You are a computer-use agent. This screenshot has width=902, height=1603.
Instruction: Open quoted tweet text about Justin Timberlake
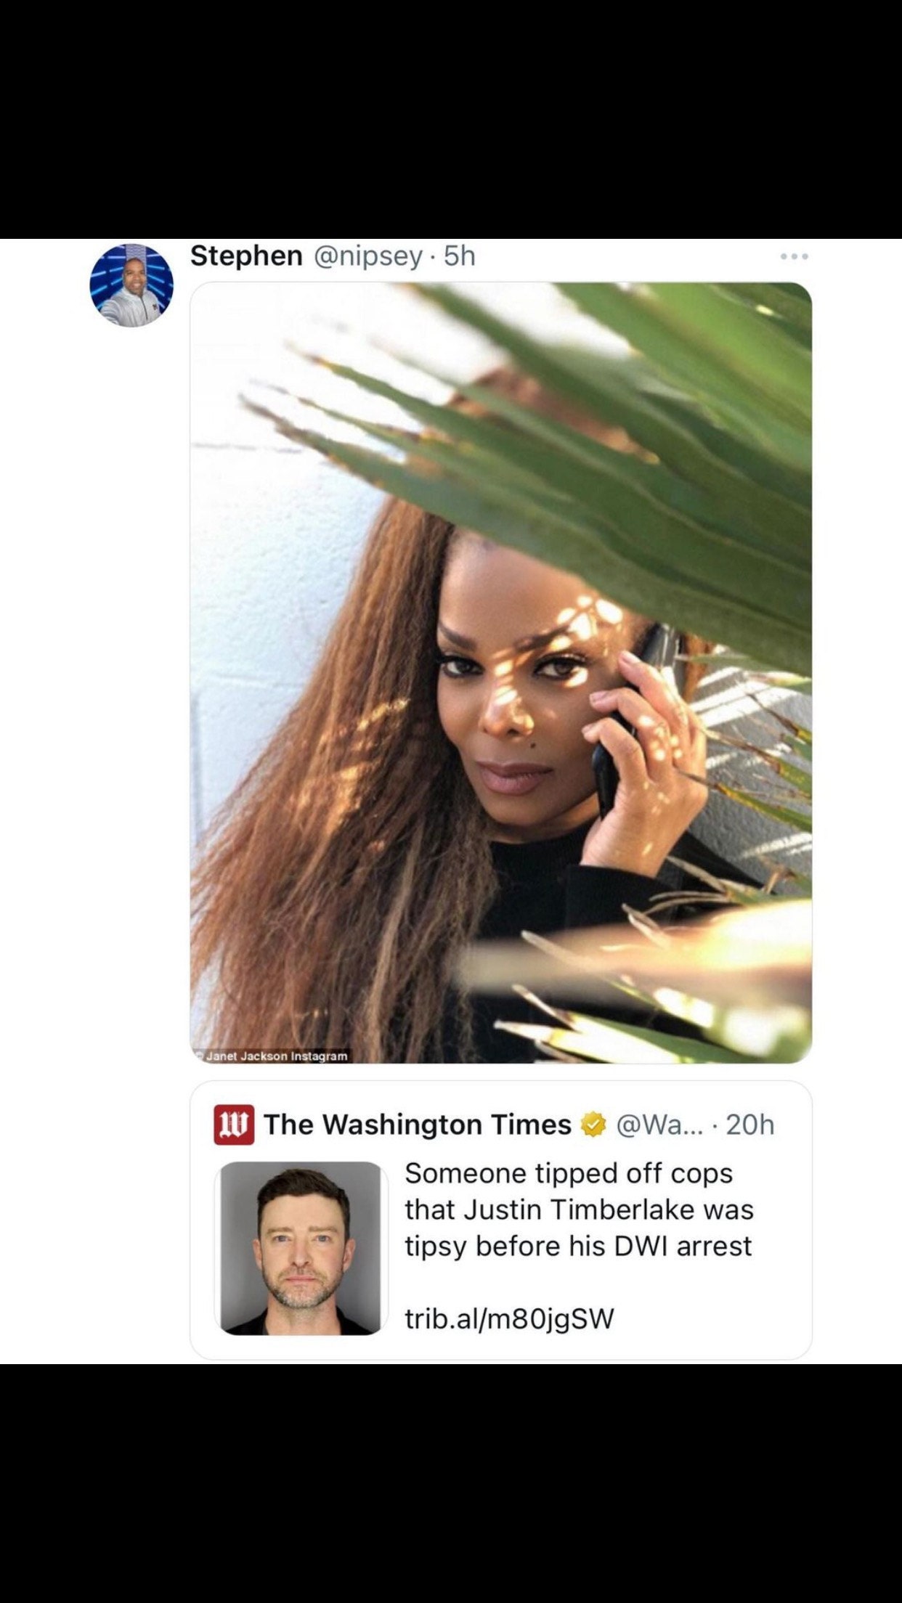coord(579,1210)
